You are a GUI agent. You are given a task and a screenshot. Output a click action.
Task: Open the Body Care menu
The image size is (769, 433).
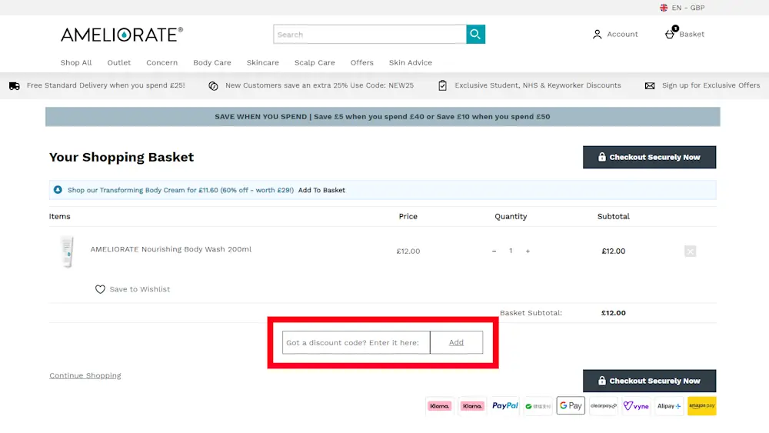(x=212, y=63)
